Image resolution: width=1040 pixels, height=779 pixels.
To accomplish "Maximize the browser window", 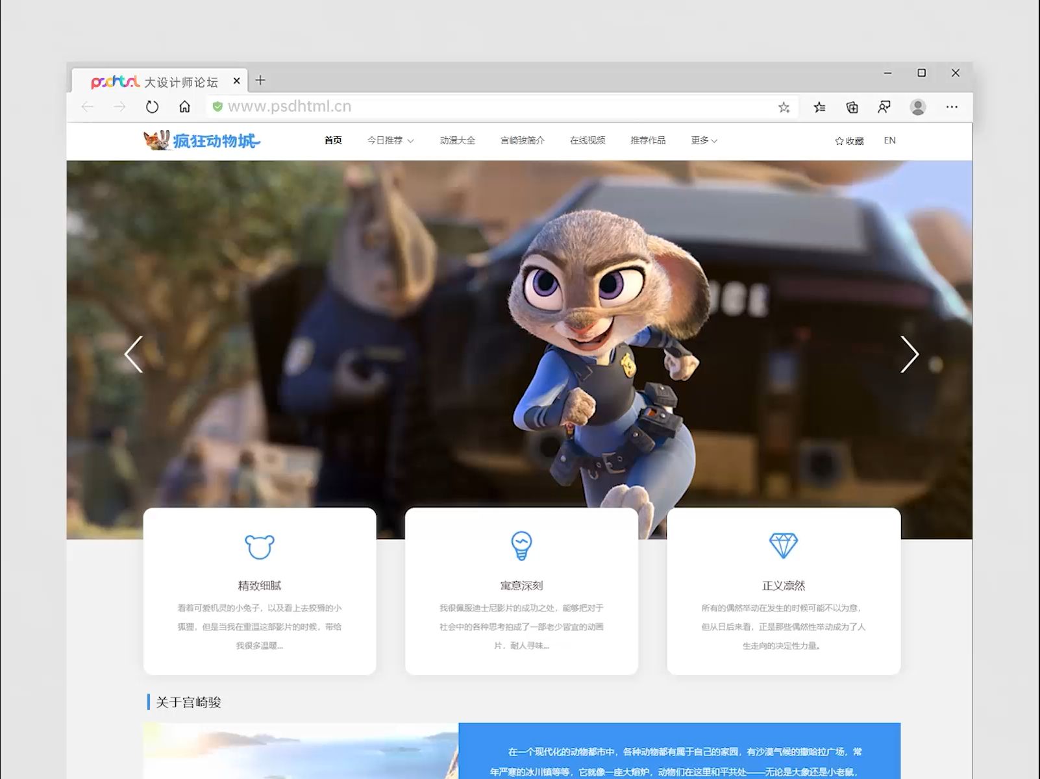I will 921,73.
